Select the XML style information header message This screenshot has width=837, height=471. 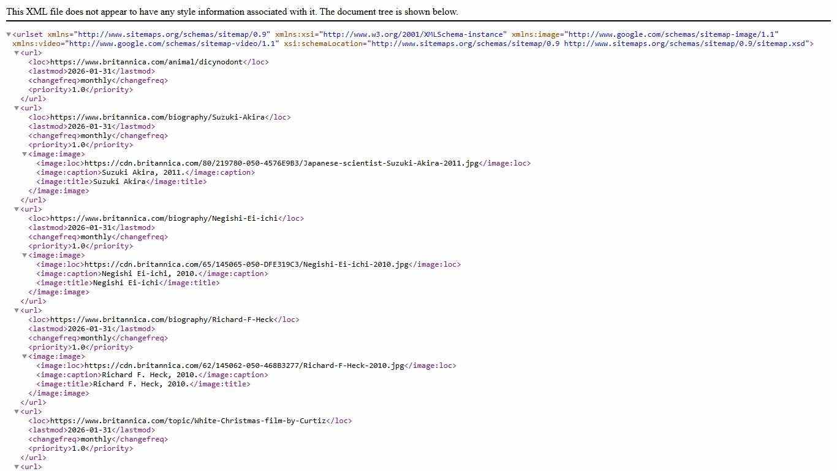[232, 12]
